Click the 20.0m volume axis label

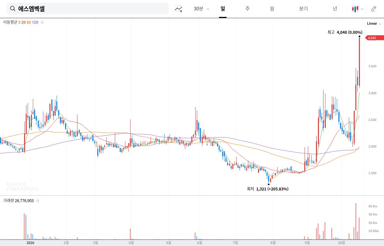tap(373, 223)
